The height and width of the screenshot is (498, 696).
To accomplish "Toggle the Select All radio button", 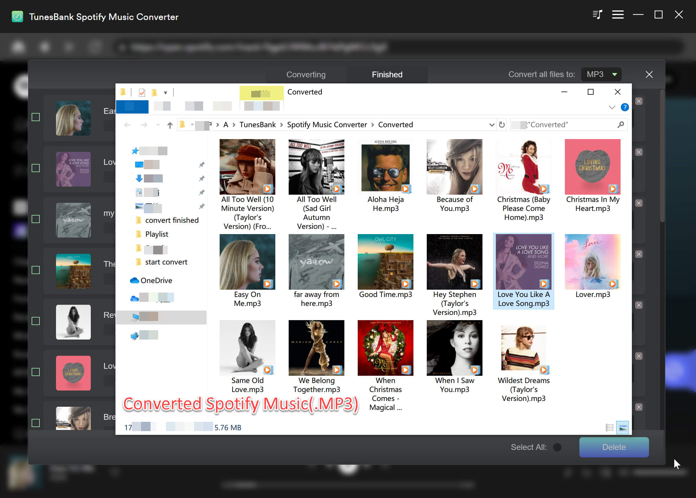I will point(557,447).
